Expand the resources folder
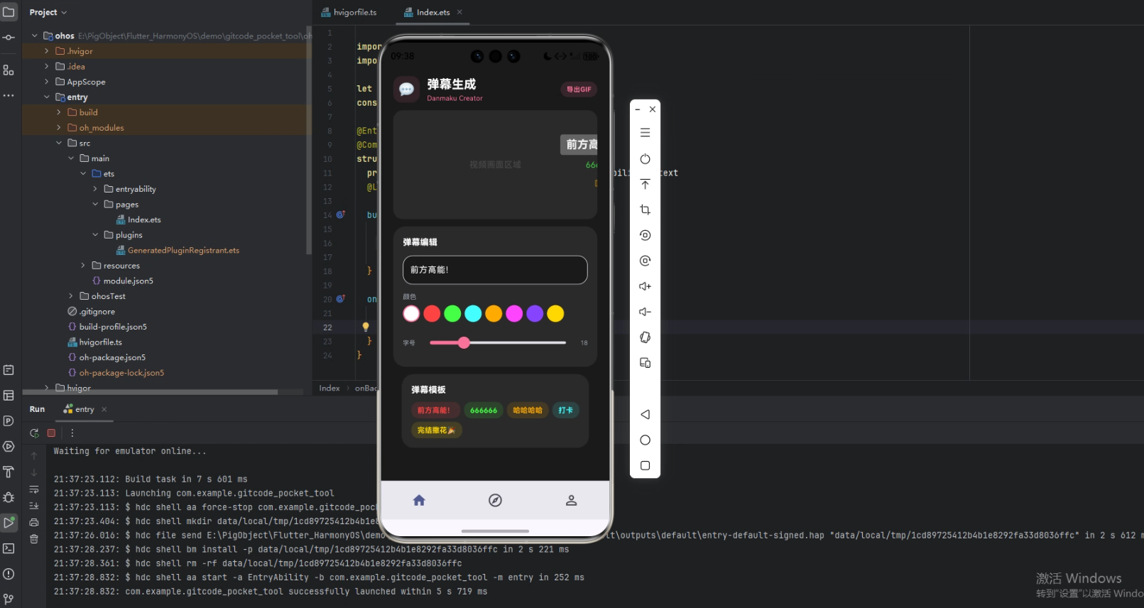Viewport: 1144px width, 608px height. pos(83,266)
